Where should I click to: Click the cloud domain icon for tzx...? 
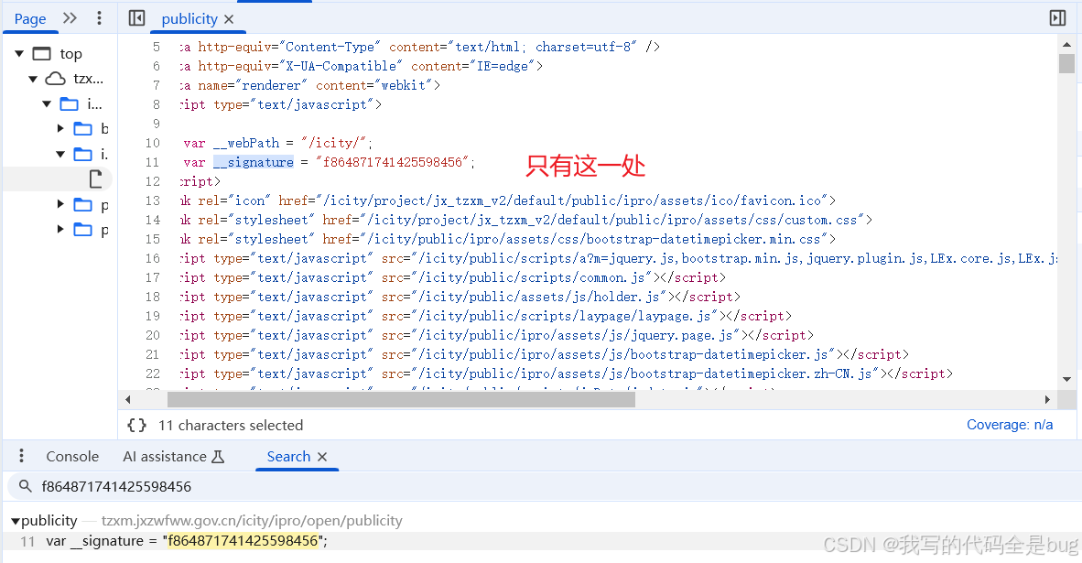(x=55, y=80)
